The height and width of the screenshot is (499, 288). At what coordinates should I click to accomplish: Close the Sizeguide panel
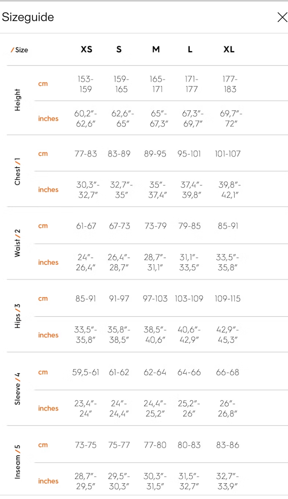pos(282,17)
